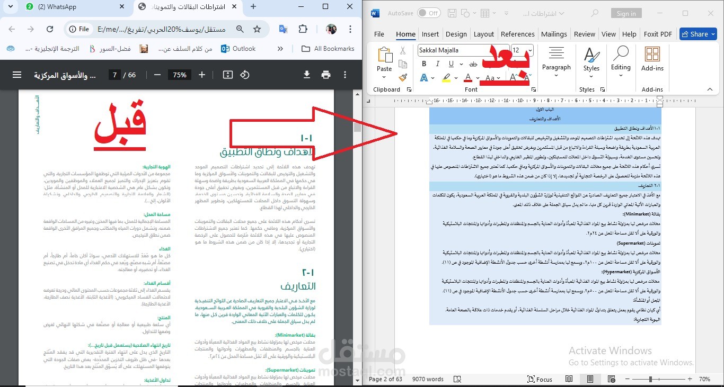The height and width of the screenshot is (387, 724).
Task: Switch to the Design ribbon tab
Action: point(456,34)
